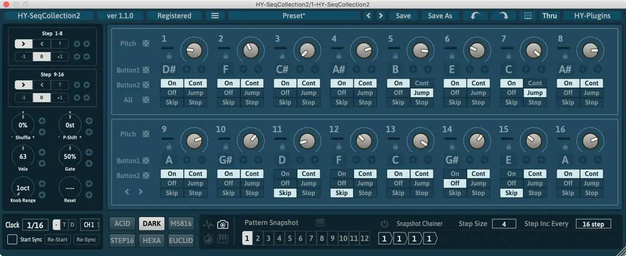Viewport: 626px width, 256px height.
Task: Open the CH1 channel selector
Action: 90,225
